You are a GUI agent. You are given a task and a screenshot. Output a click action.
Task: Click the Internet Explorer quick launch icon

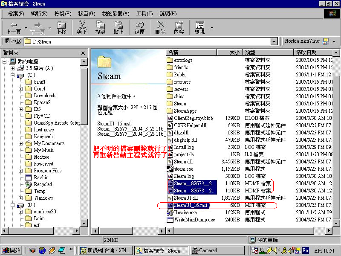42,250
